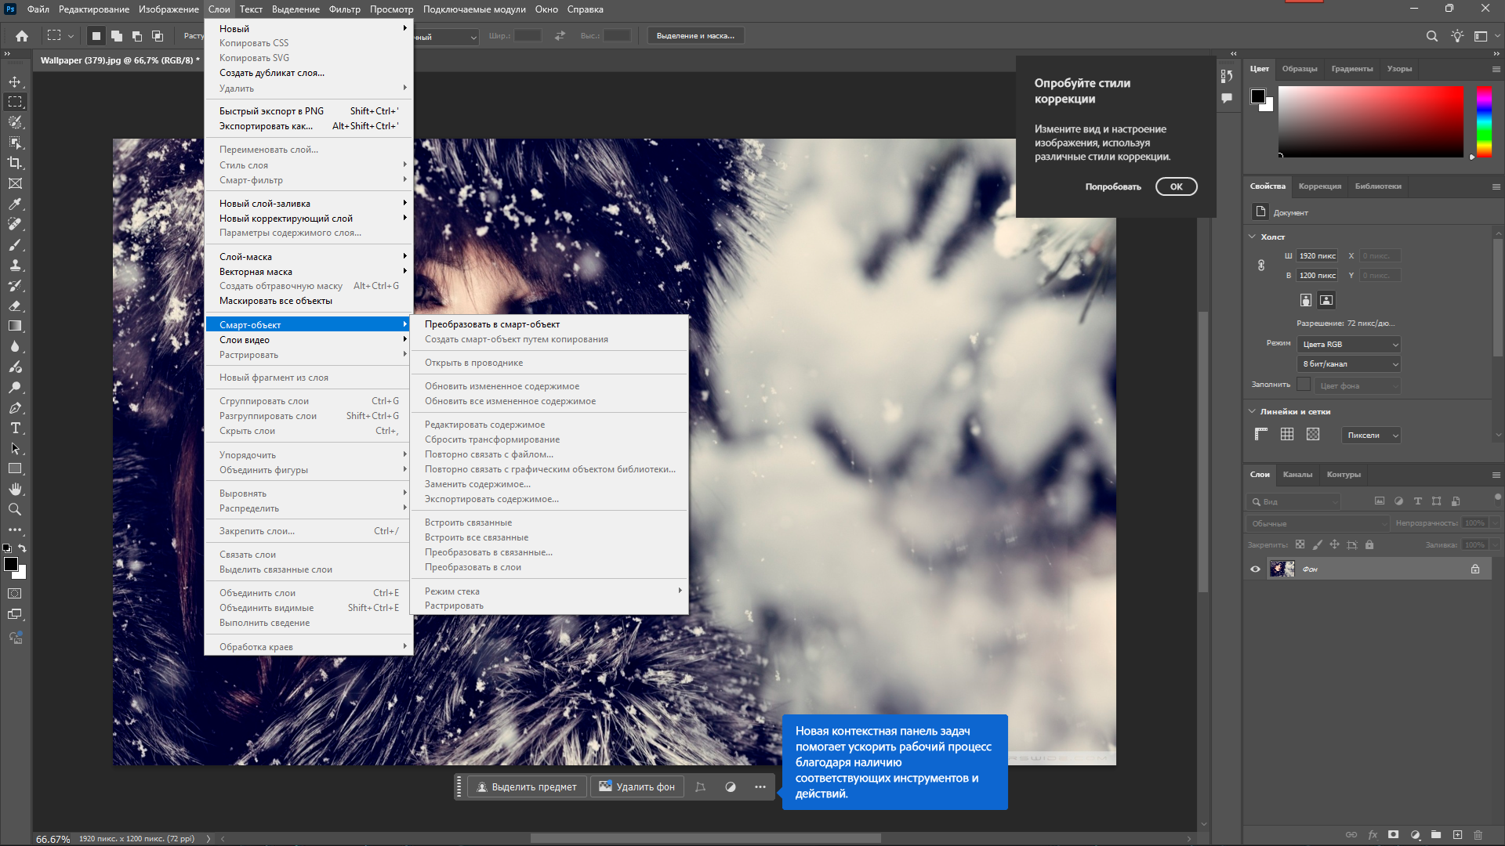
Task: Click the search magnifier icon at top right
Action: (1431, 36)
